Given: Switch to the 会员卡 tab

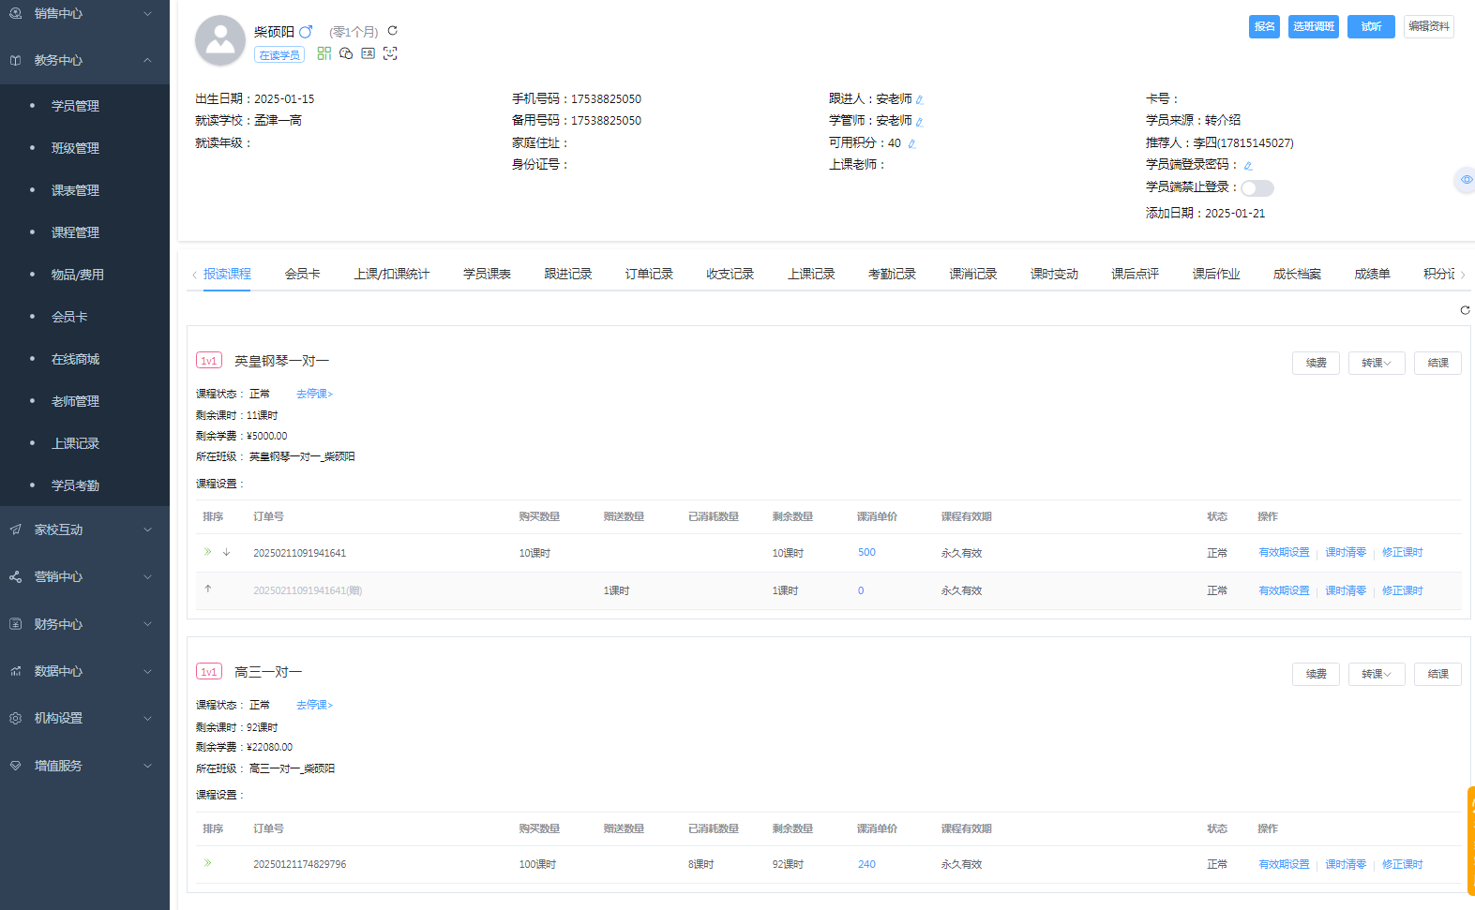Looking at the screenshot, I should tap(303, 274).
